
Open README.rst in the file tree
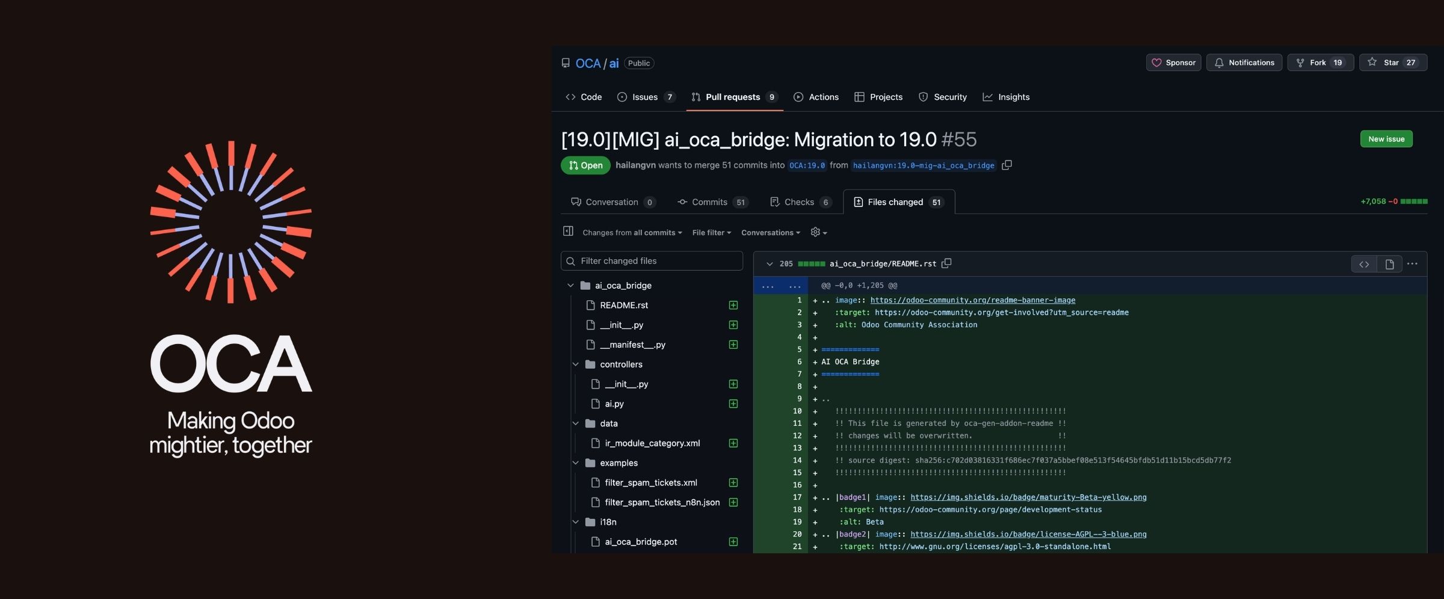[x=624, y=306]
